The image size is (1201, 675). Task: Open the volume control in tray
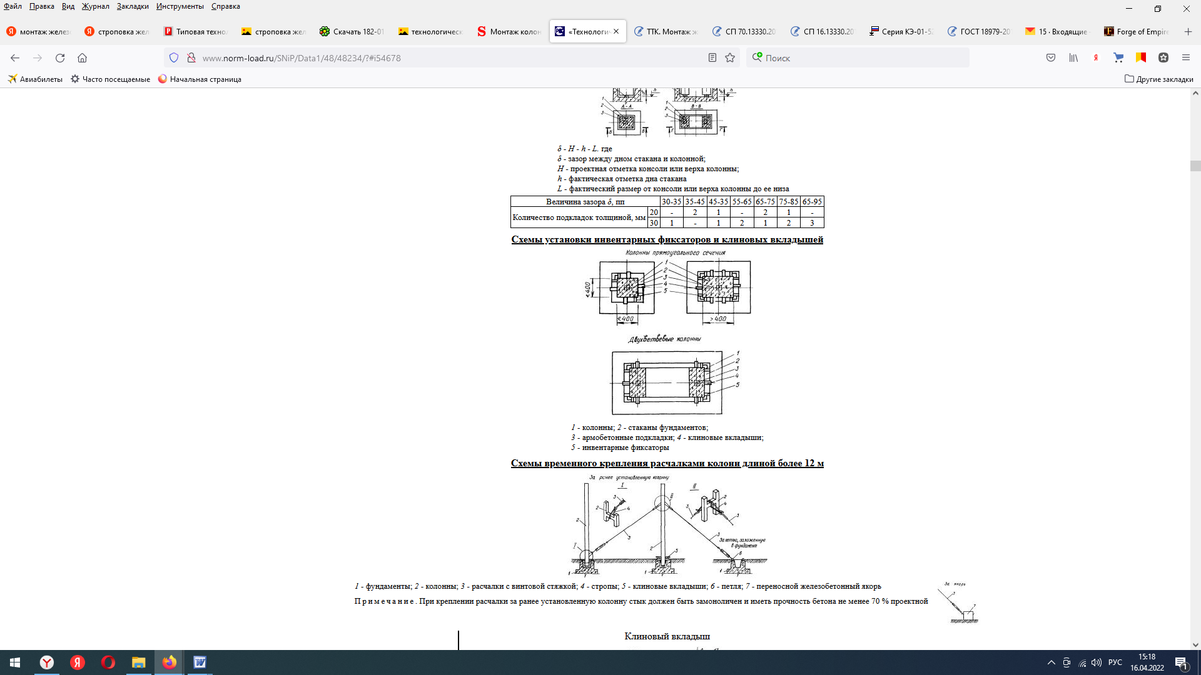[1097, 662]
